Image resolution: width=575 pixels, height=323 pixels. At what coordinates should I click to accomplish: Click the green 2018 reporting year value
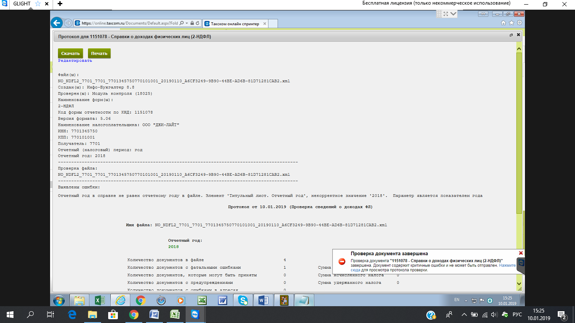173,247
